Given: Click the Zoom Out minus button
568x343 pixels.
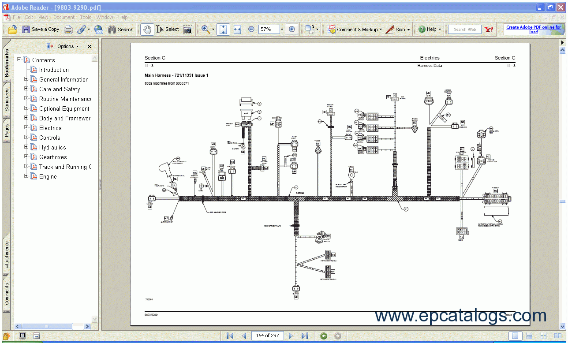Looking at the screenshot, I should click(x=251, y=30).
